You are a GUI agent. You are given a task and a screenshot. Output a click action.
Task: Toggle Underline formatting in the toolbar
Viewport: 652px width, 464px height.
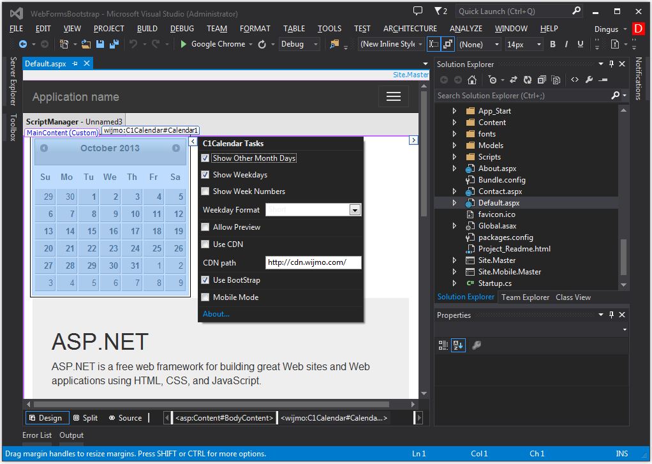[581, 44]
